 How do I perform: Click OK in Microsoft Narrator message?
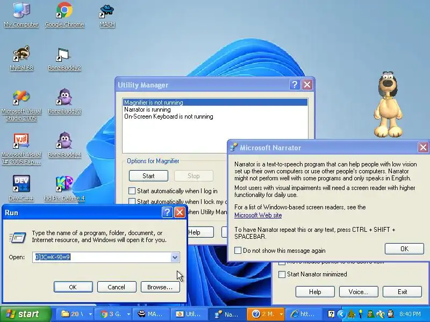pyautogui.click(x=404, y=248)
